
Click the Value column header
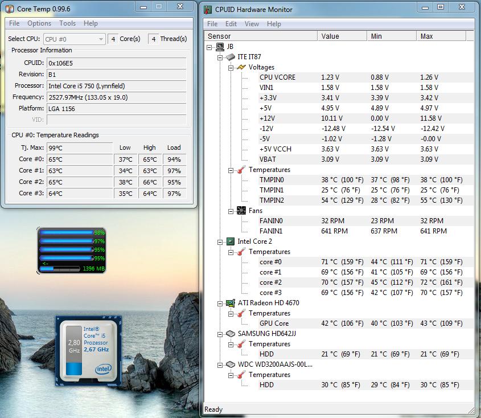tap(342, 36)
